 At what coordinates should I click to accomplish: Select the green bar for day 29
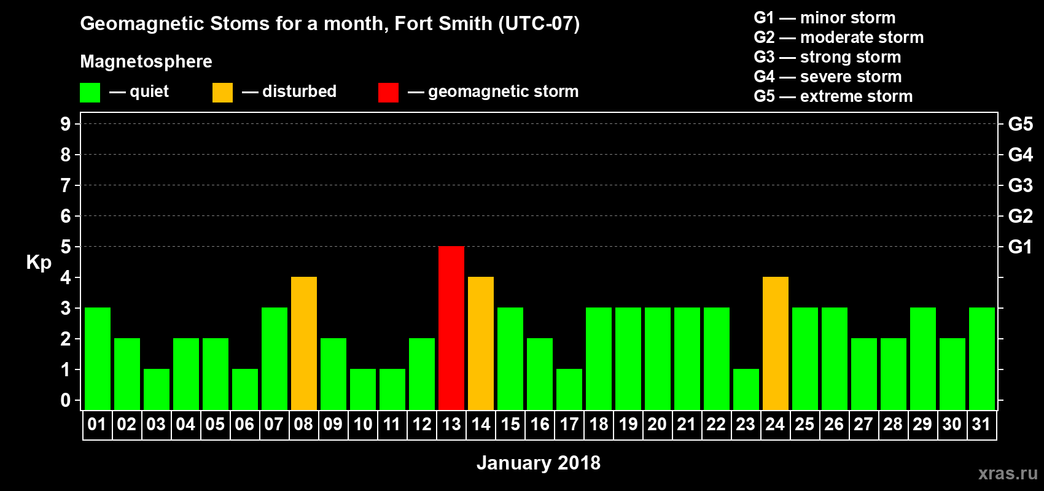click(x=923, y=358)
